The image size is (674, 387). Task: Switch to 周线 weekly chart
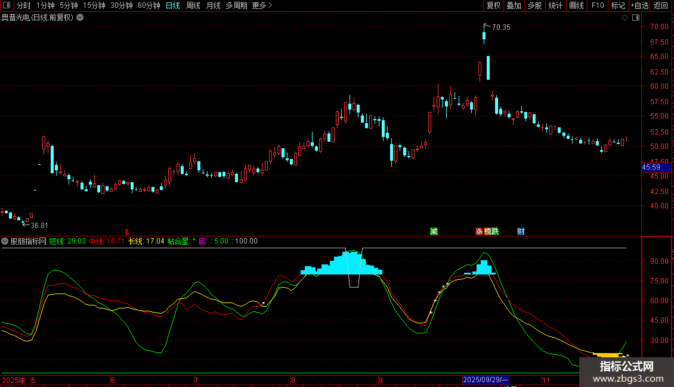pos(193,5)
